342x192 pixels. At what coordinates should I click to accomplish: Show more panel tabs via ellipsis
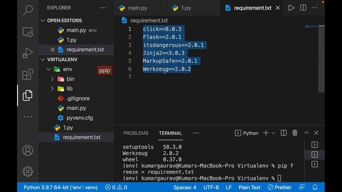[x=196, y=133]
